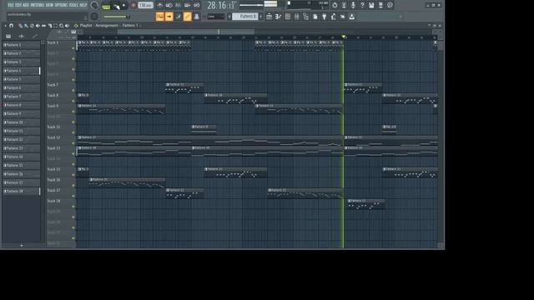This screenshot has width=534, height=300.
Task: Select Pattern 1 in the picker list
Action: point(21,45)
